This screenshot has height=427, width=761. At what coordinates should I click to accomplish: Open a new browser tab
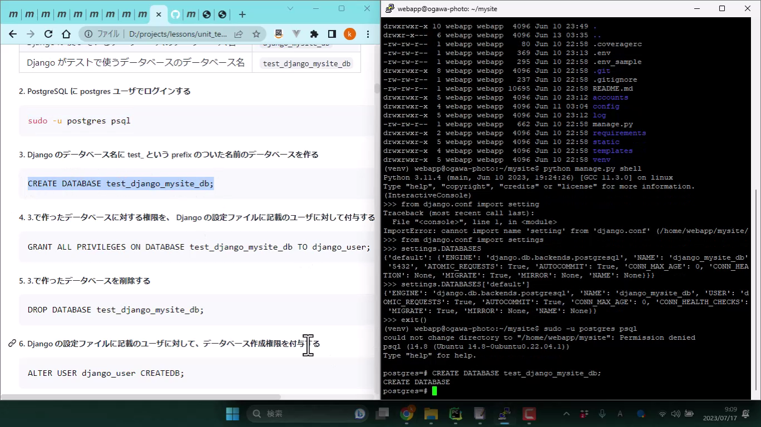tap(242, 14)
